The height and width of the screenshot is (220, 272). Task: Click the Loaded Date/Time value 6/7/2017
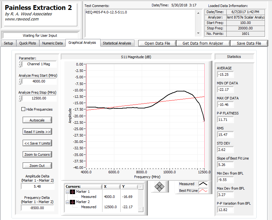[x=245, y=12]
